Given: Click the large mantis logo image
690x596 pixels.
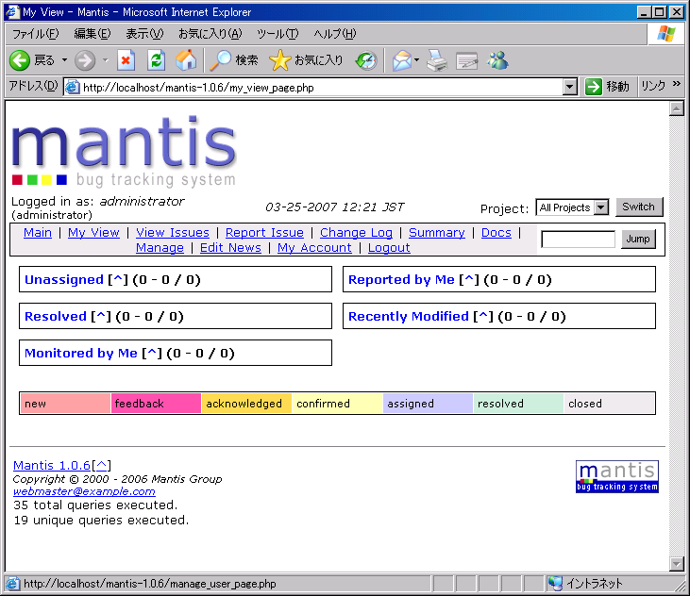Looking at the screenshot, I should point(124,152).
